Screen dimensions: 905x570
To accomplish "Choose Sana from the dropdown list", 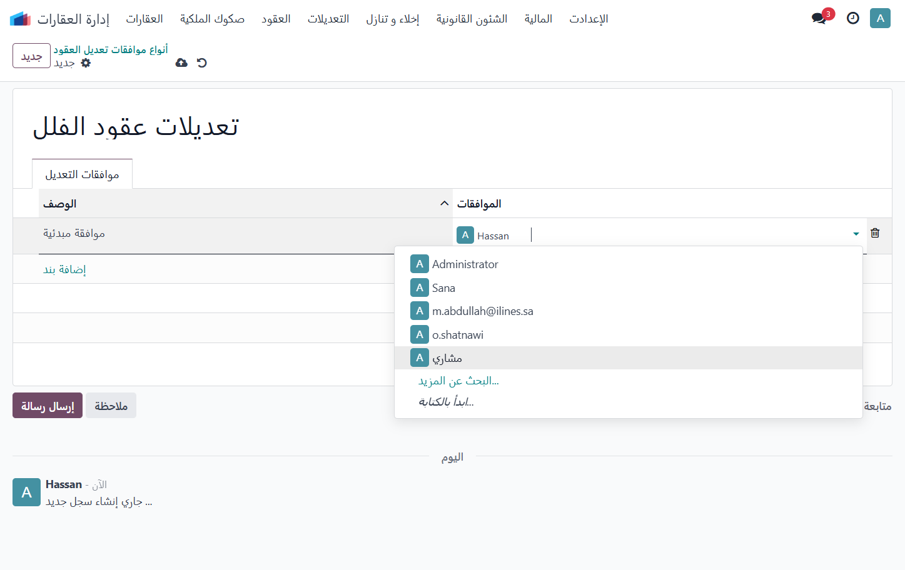I will click(x=629, y=287).
